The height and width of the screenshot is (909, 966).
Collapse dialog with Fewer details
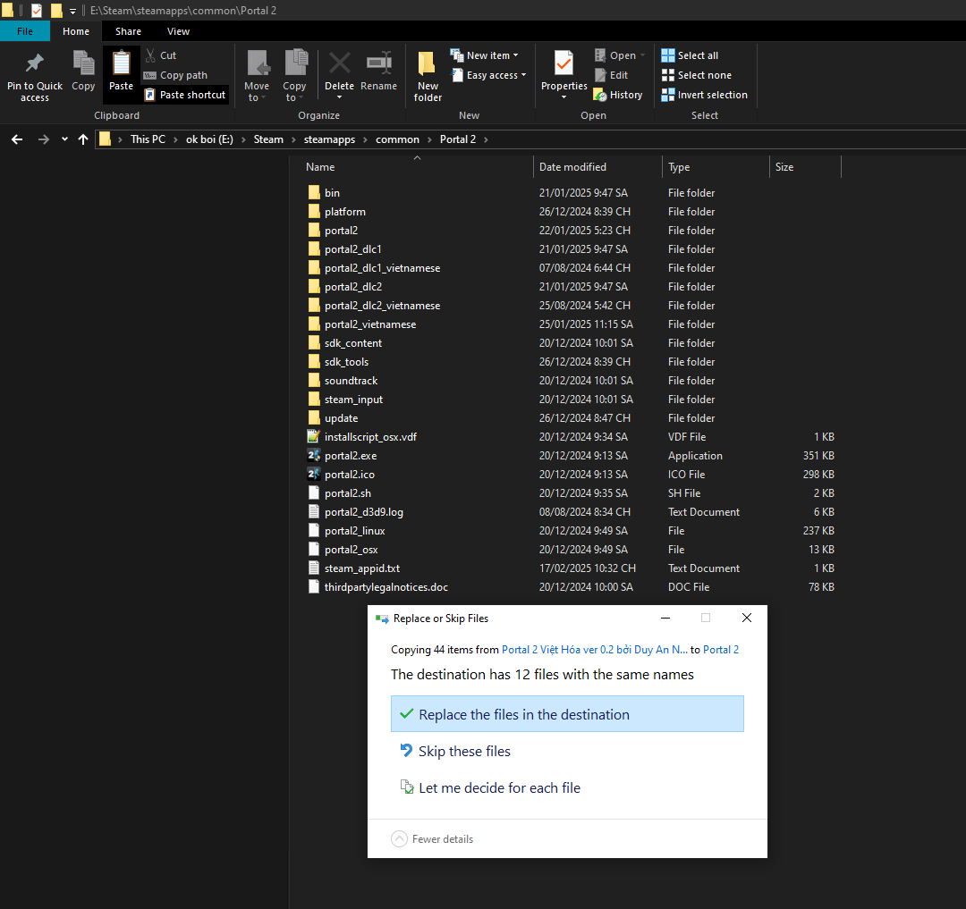433,839
